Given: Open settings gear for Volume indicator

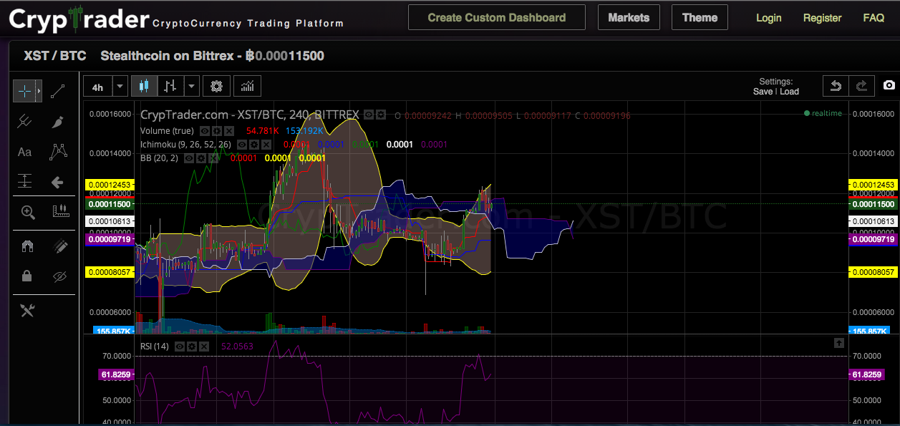Looking at the screenshot, I should click(x=216, y=131).
